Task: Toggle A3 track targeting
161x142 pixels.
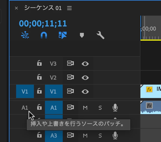Action: click(x=54, y=136)
